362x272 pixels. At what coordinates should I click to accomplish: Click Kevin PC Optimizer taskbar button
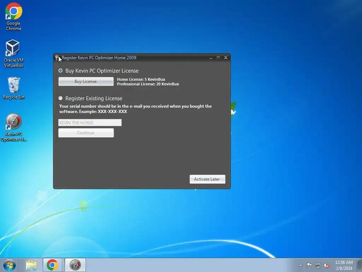[75, 265]
